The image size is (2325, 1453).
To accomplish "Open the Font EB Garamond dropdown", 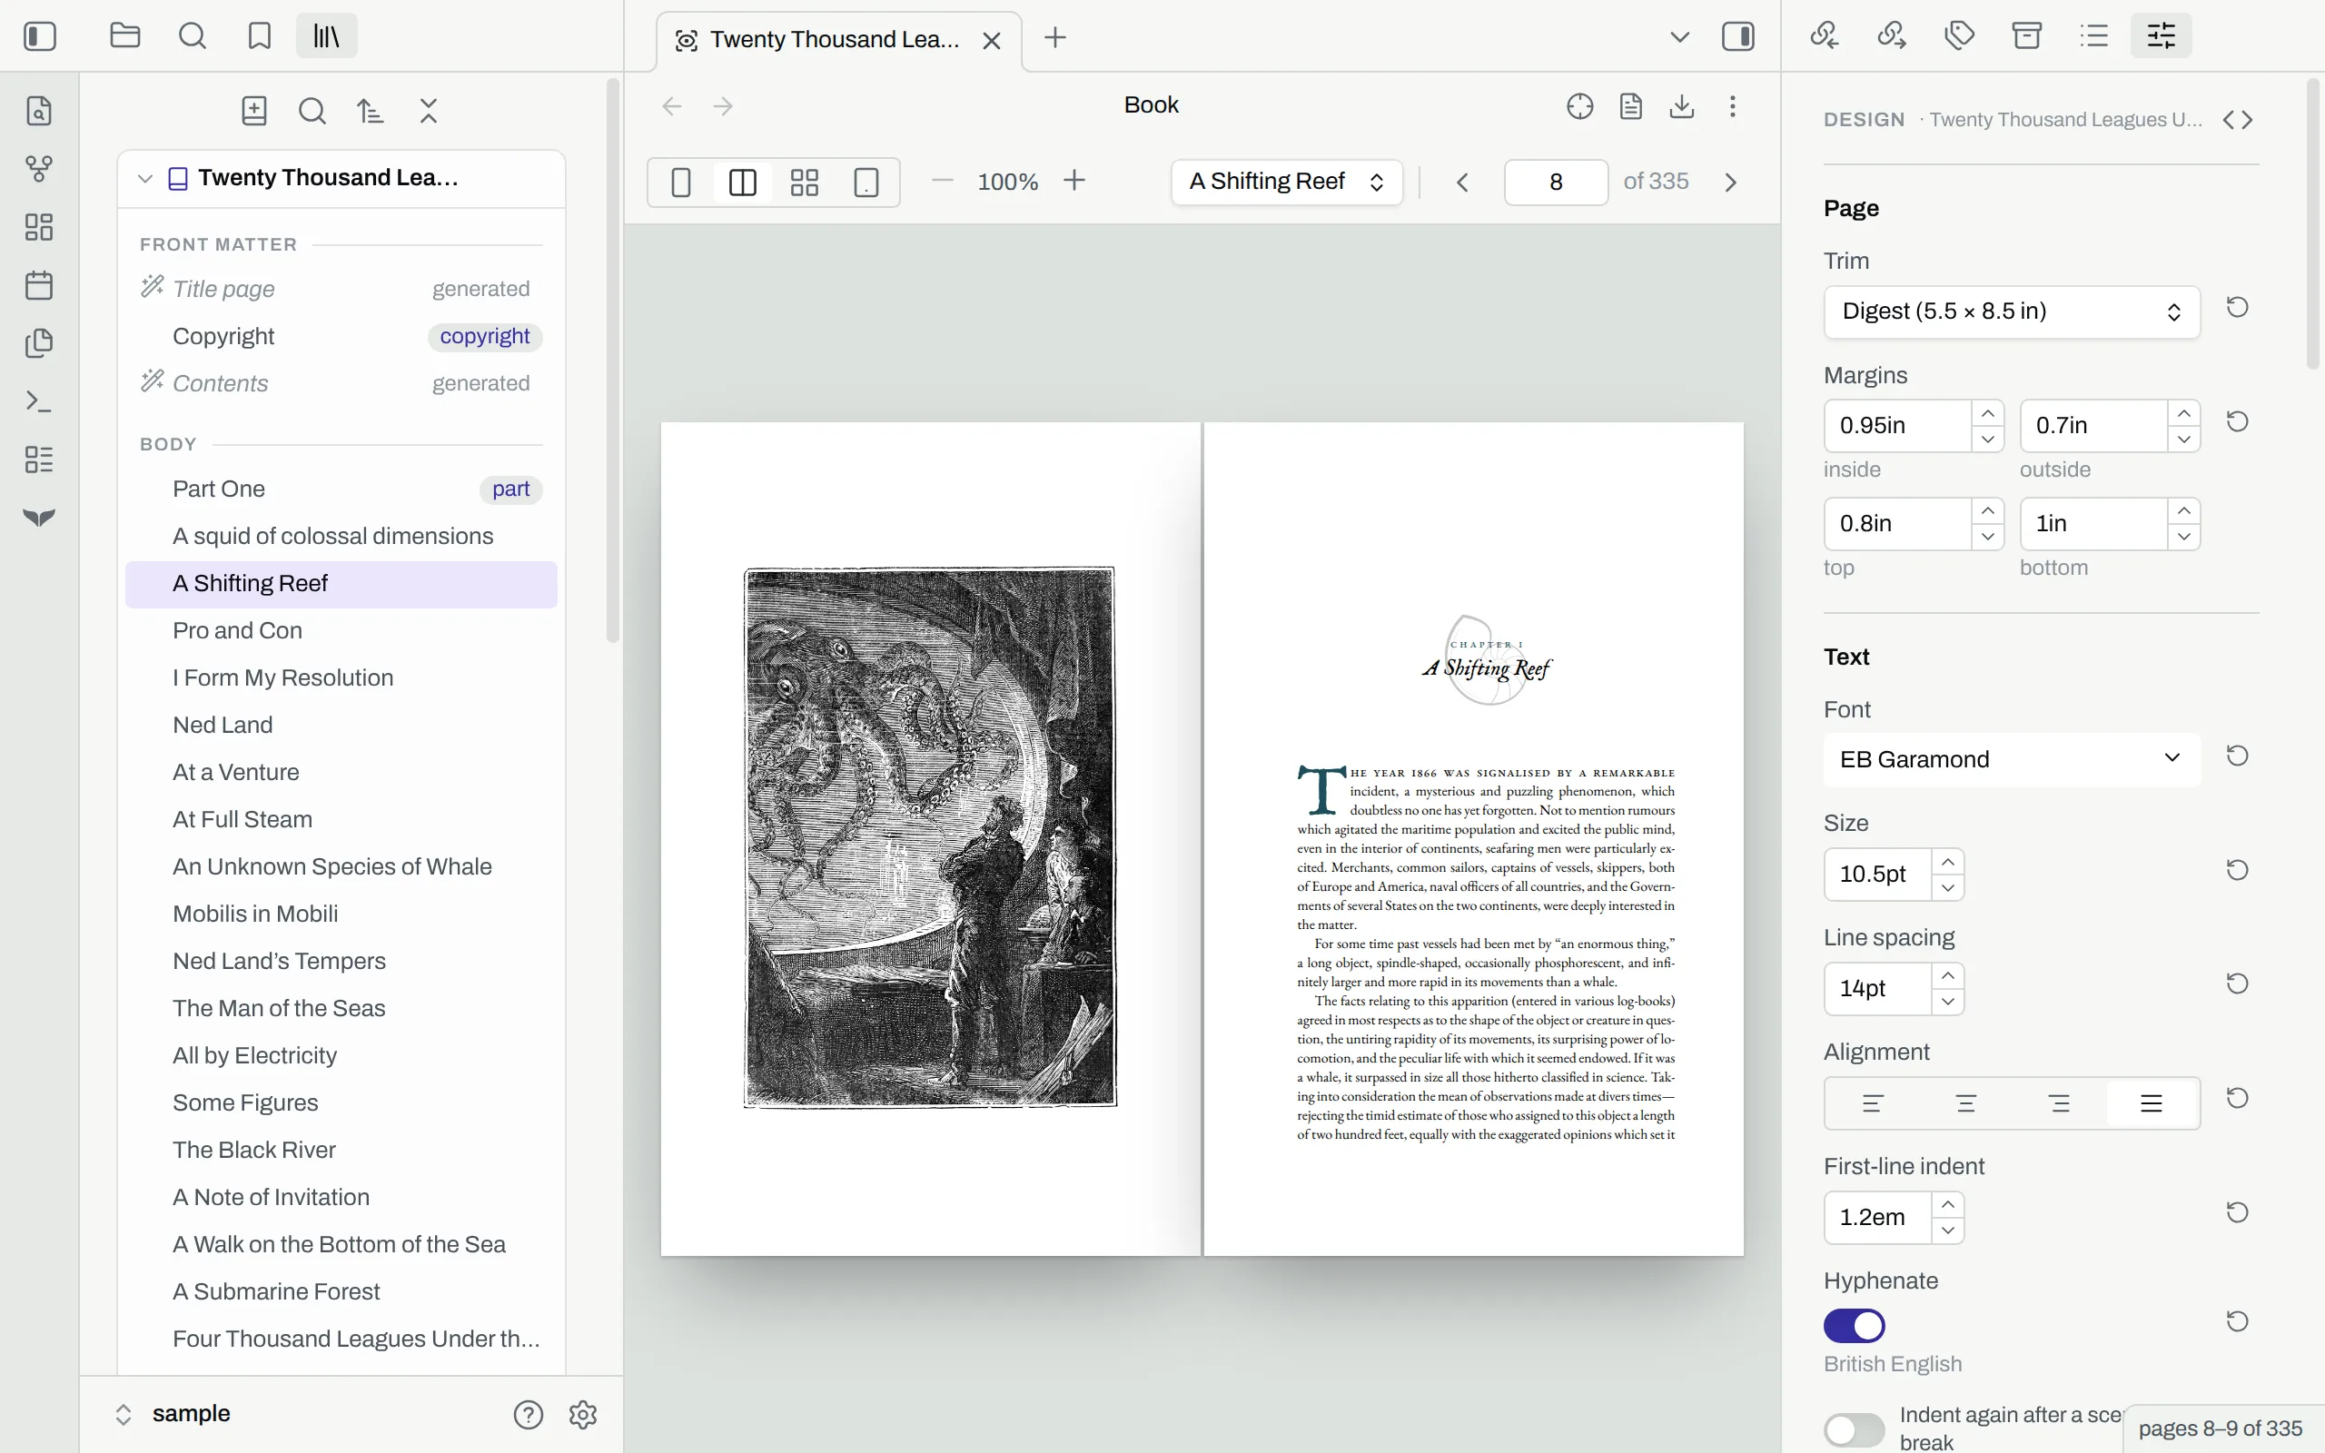I will click(2012, 759).
